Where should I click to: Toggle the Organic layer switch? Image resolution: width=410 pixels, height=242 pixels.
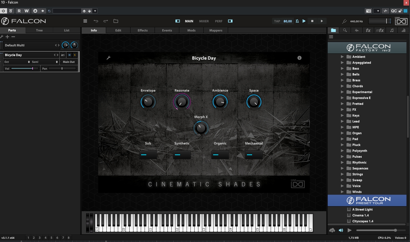(220, 155)
